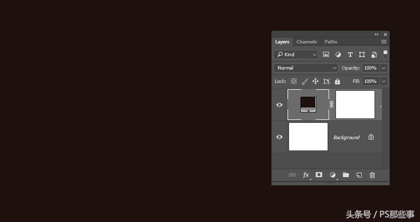The width and height of the screenshot is (420, 222).
Task: Prevent auto-nesting in artboards lock icon
Action: [x=327, y=81]
